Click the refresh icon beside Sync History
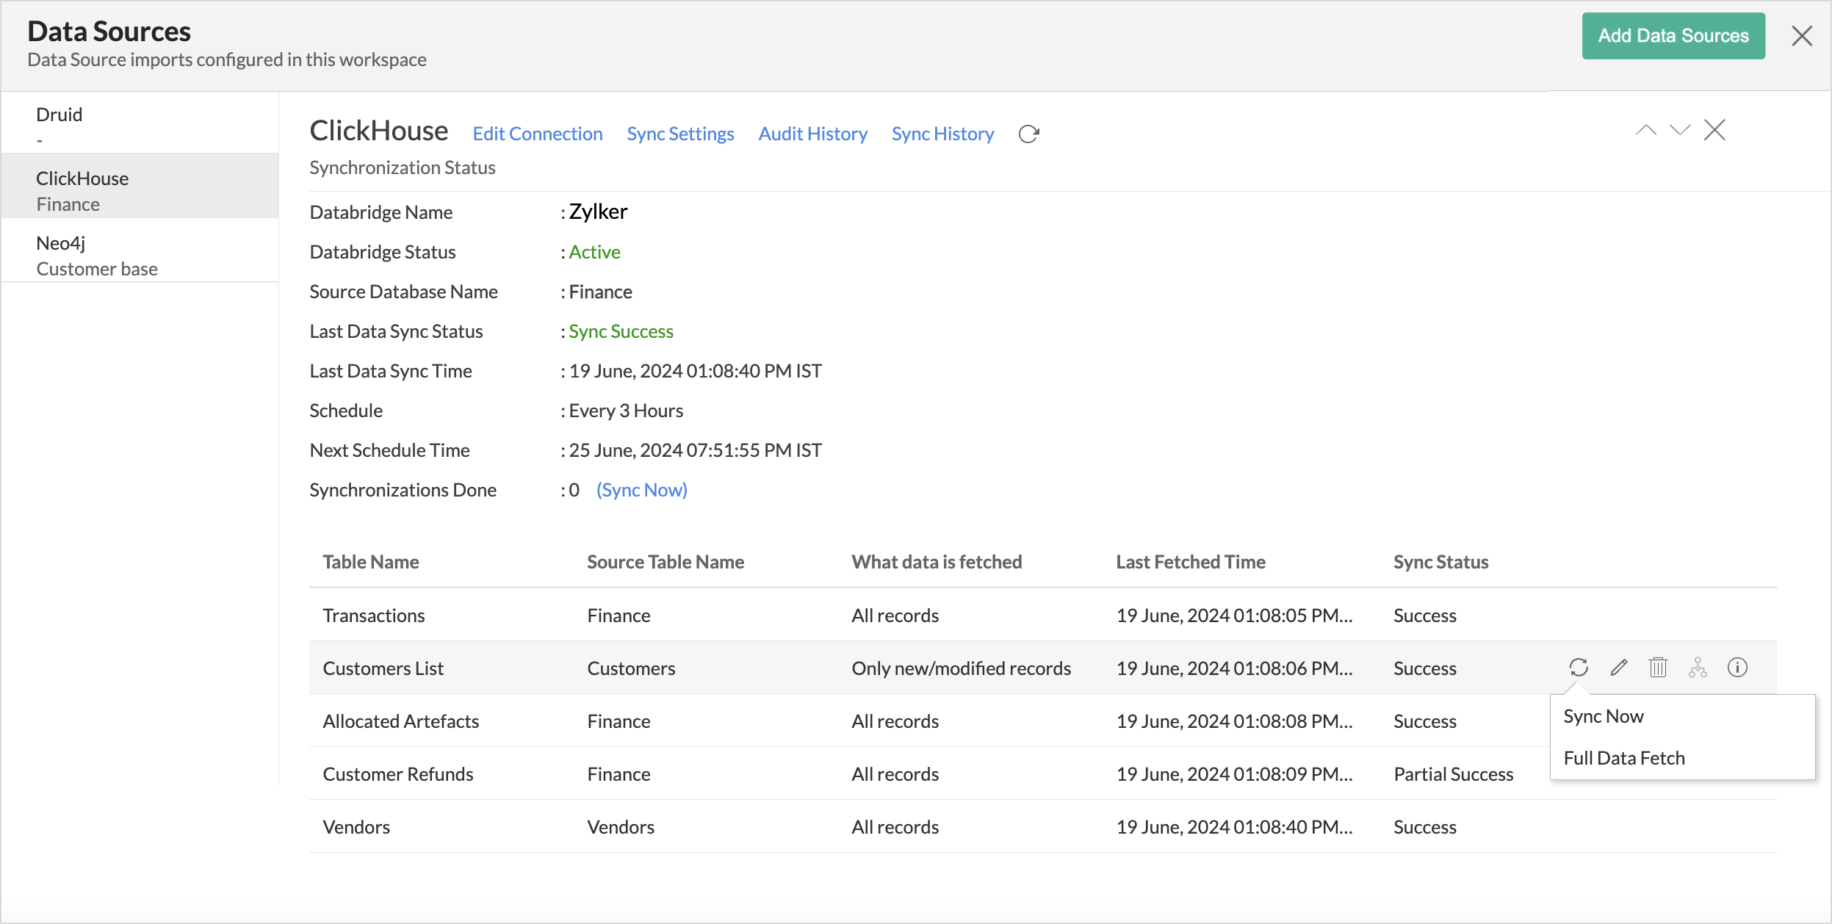This screenshot has width=1832, height=924. point(1028,134)
